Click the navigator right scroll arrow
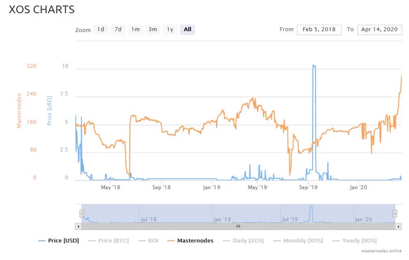This screenshot has height=260, width=409. coord(398,226)
